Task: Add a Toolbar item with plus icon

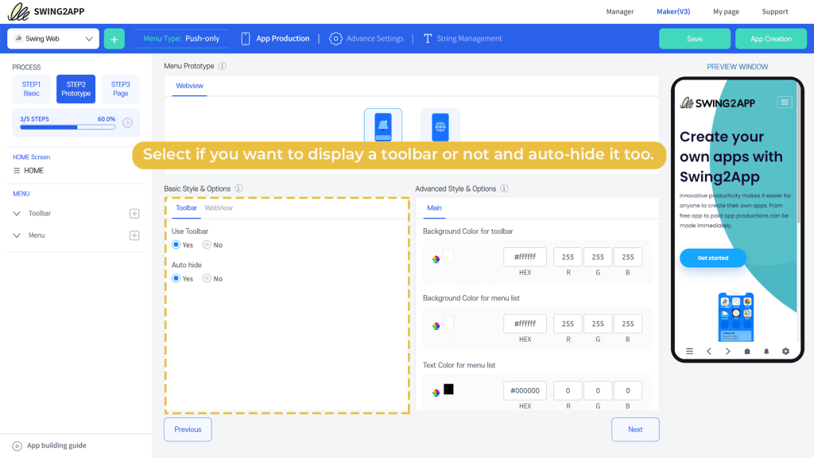Action: [134, 213]
